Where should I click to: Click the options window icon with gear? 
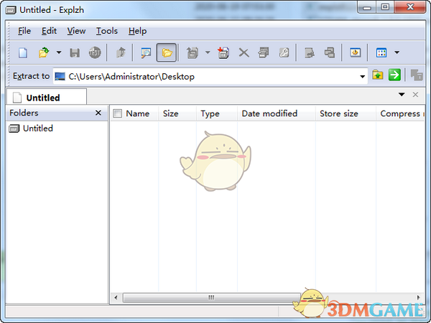355,52
